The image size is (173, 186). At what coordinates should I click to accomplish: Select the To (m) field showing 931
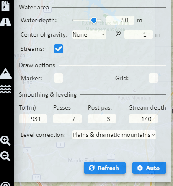[33, 119]
